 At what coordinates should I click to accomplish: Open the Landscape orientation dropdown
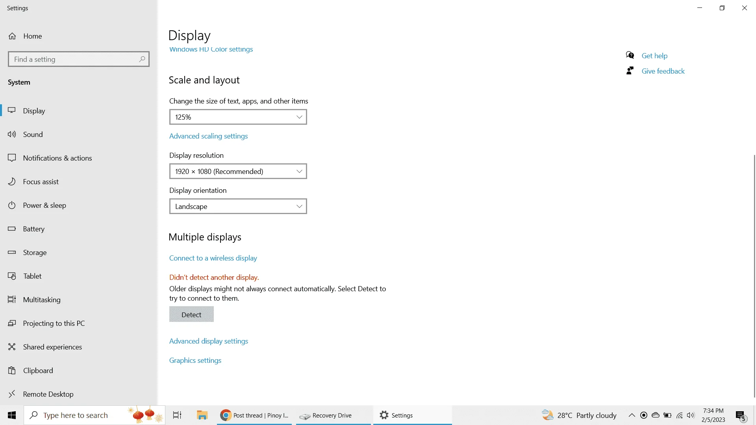coord(238,206)
